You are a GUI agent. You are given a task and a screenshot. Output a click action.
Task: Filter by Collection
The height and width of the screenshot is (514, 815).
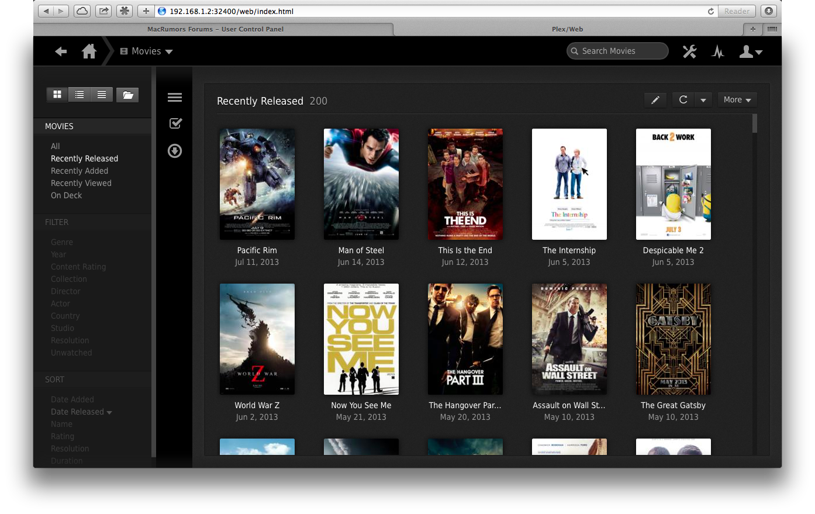pyautogui.click(x=69, y=279)
